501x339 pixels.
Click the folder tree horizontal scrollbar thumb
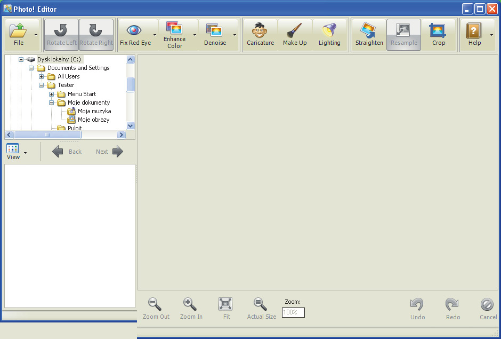pyautogui.click(x=47, y=135)
